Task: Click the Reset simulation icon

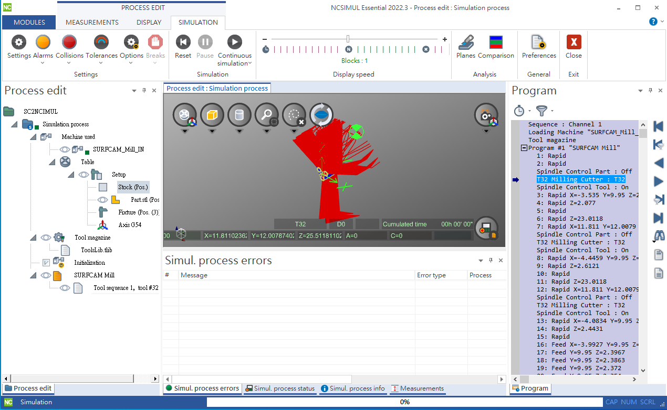Action: (183, 42)
